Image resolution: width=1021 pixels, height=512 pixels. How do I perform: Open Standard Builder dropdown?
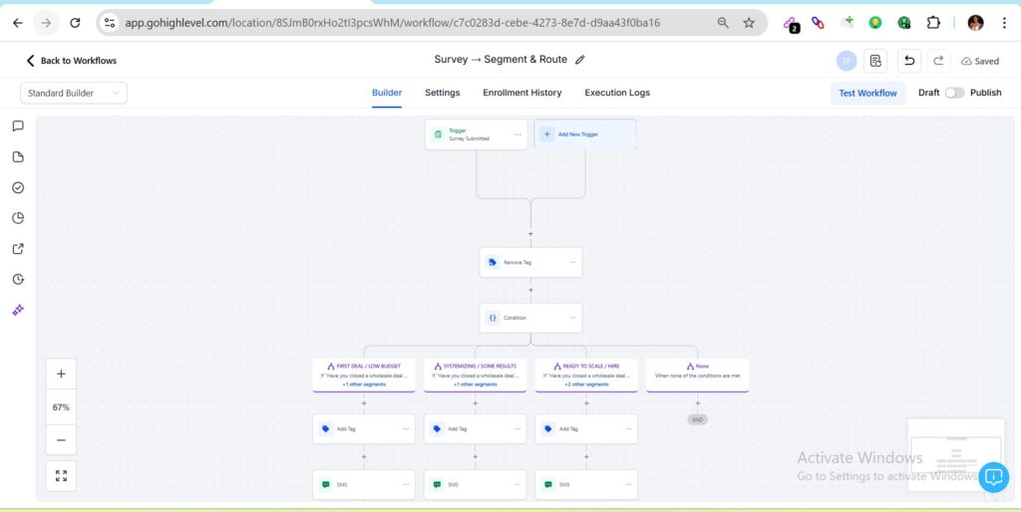pos(74,93)
